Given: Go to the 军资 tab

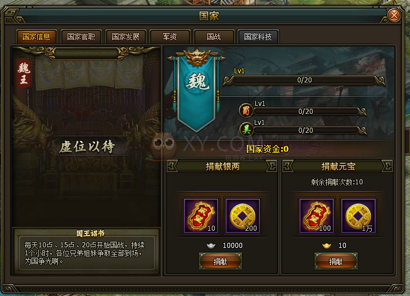Looking at the screenshot, I should pos(169,37).
